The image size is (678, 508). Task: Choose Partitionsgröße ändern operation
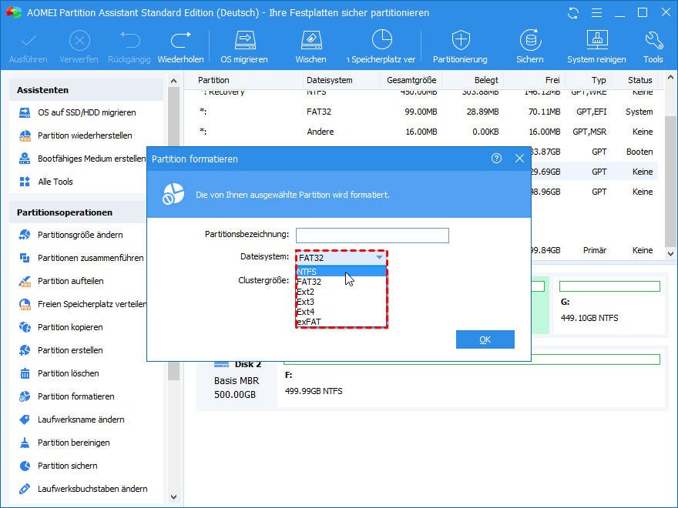[72, 235]
